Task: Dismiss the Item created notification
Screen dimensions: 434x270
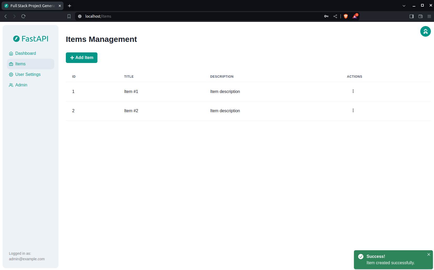Action: 428,254
